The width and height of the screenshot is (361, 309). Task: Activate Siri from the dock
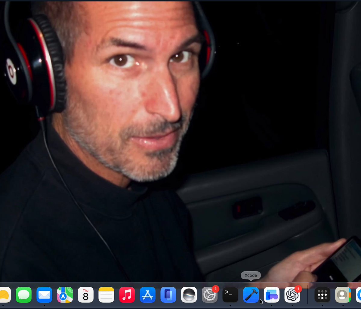click(189, 295)
